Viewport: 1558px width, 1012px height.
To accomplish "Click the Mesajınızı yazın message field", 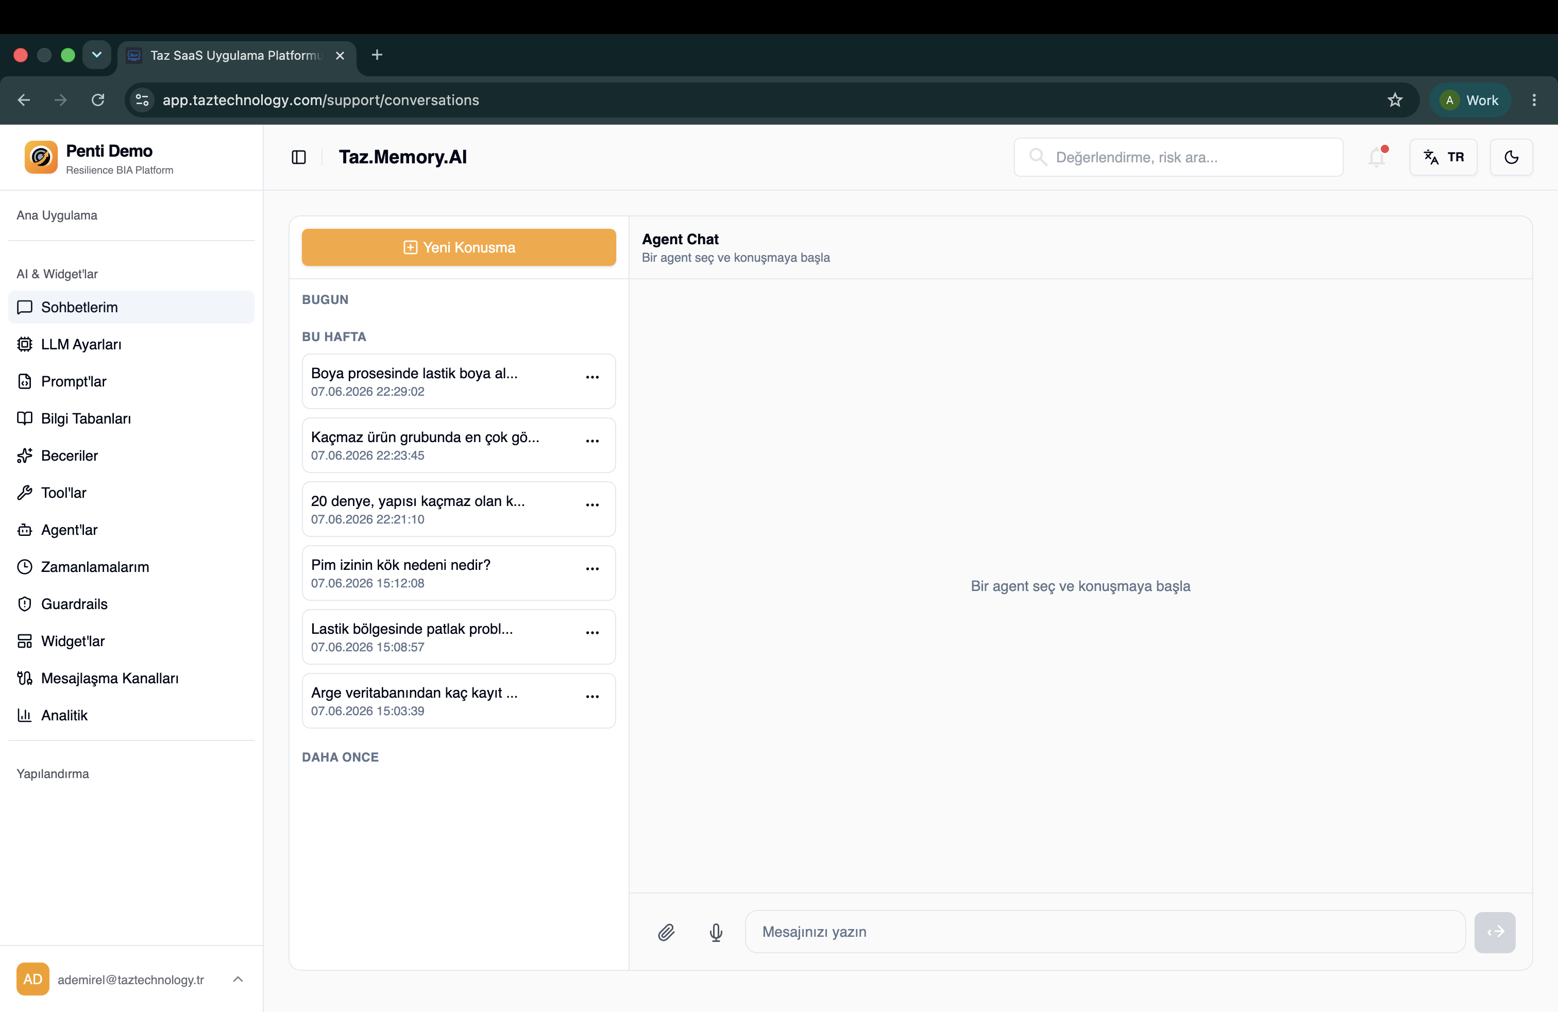I will coord(1105,932).
